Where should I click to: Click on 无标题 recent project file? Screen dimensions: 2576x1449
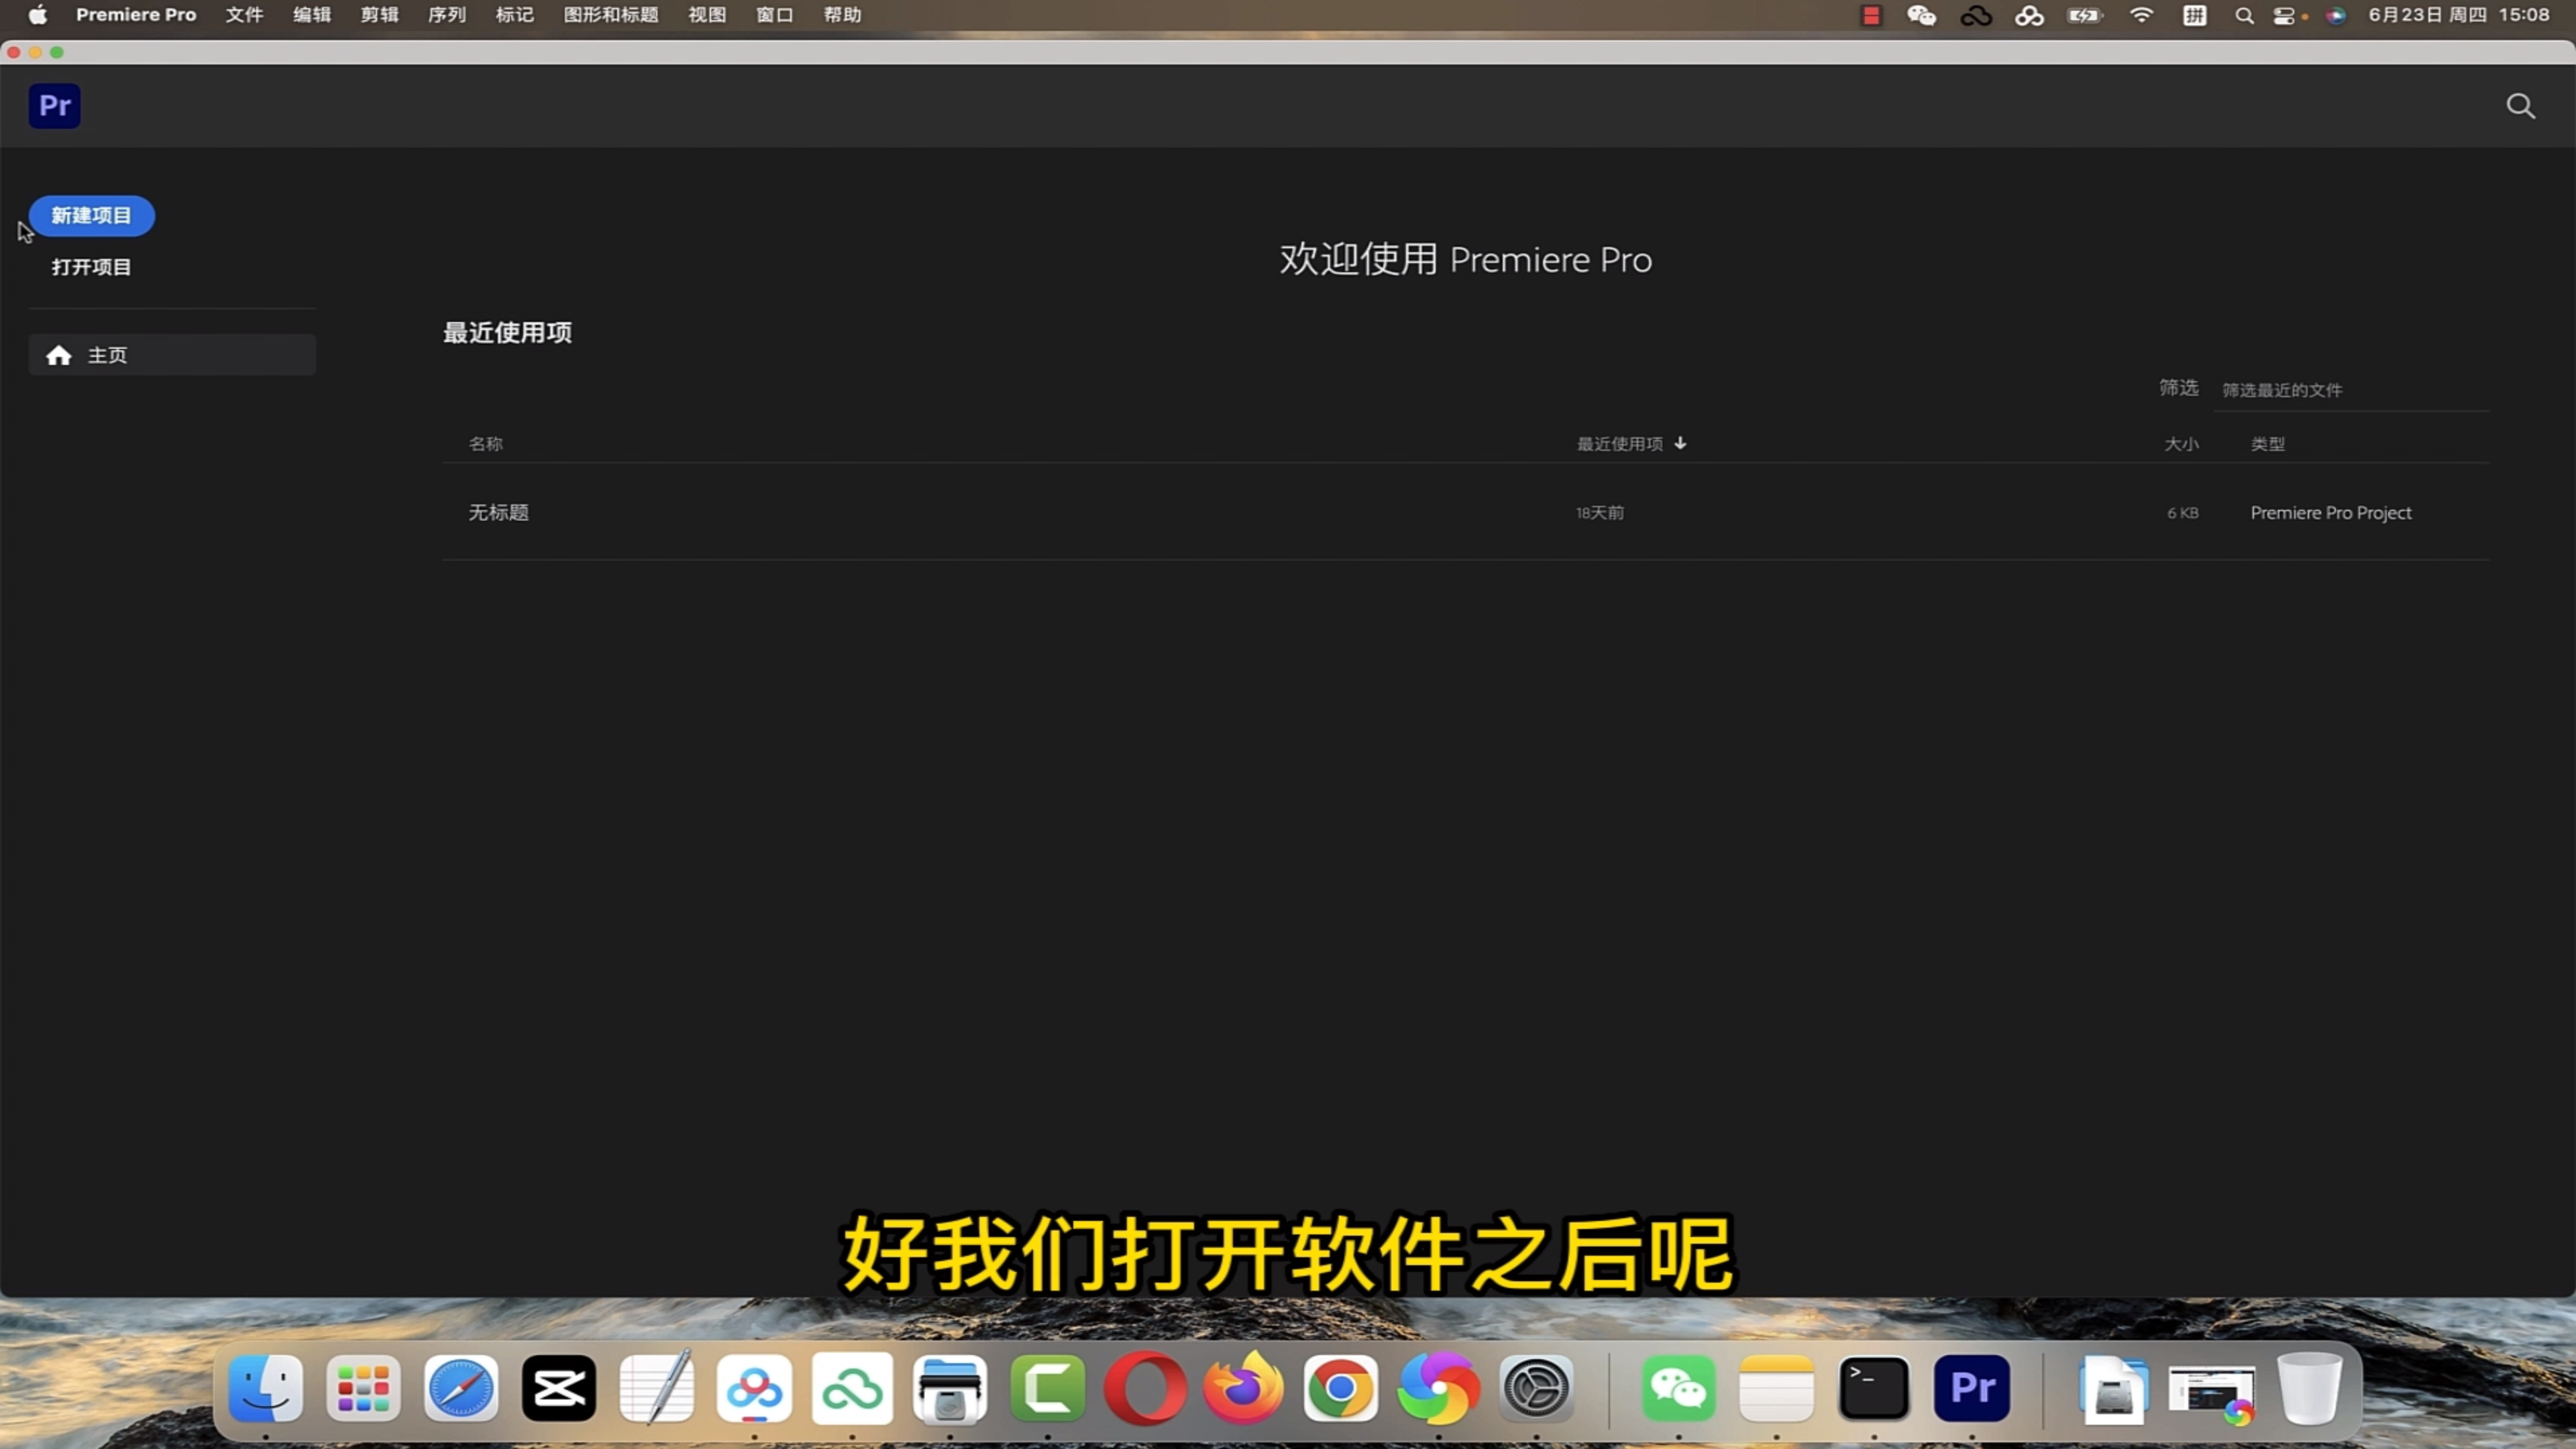pyautogui.click(x=497, y=511)
